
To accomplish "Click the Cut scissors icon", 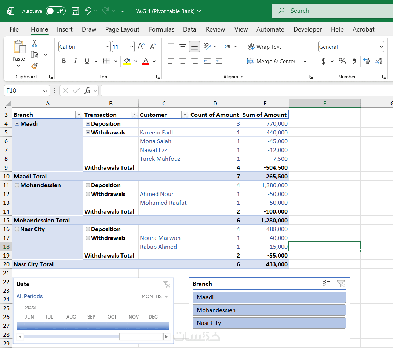I will point(34,43).
